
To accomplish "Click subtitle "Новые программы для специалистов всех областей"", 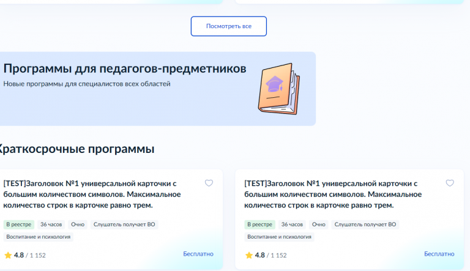I will (x=87, y=84).
